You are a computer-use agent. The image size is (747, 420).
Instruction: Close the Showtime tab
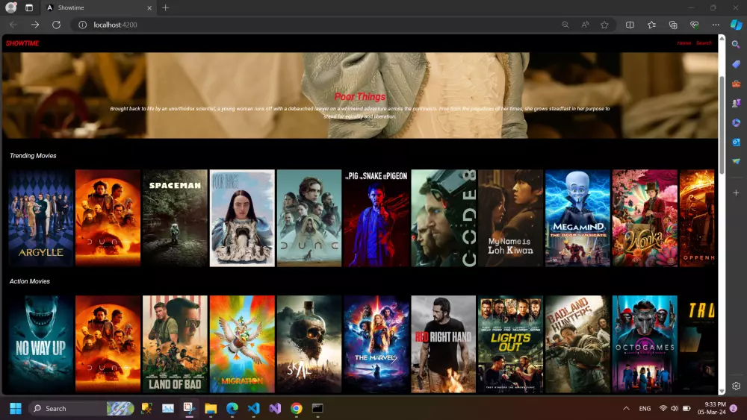(x=149, y=7)
